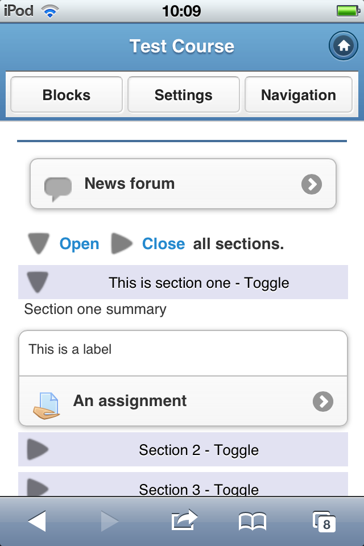The image size is (364, 546).
Task: Expand Section 2 using its right triangle
Action: click(x=38, y=449)
